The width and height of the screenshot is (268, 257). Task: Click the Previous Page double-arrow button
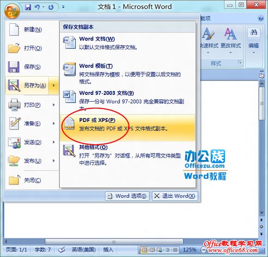[x=262, y=220]
